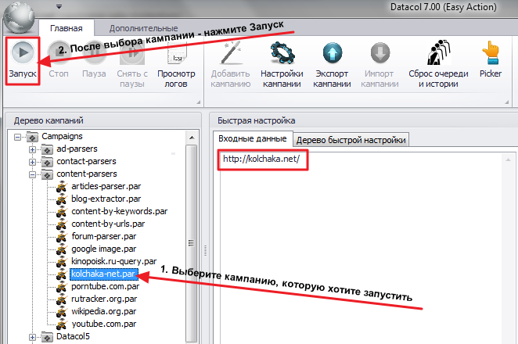The image size is (518, 344).
Task: Select blog-extractor.par campaign
Action: 106,199
